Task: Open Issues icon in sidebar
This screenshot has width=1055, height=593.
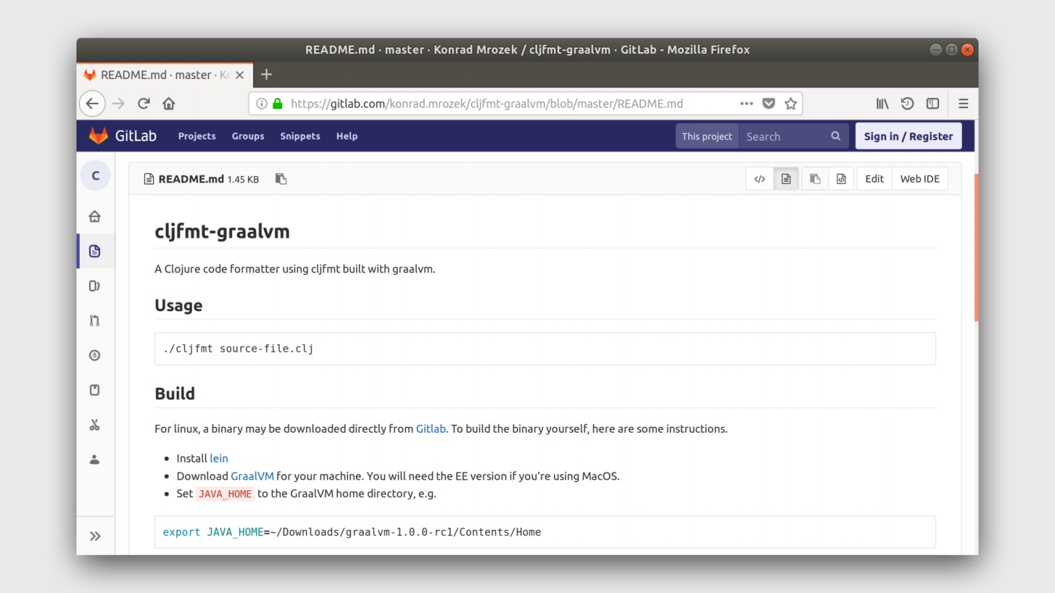Action: pyautogui.click(x=95, y=286)
